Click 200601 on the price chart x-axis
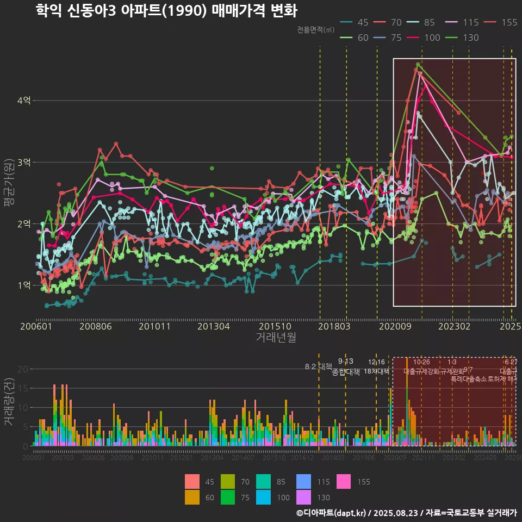The height and width of the screenshot is (522, 522). click(x=36, y=326)
